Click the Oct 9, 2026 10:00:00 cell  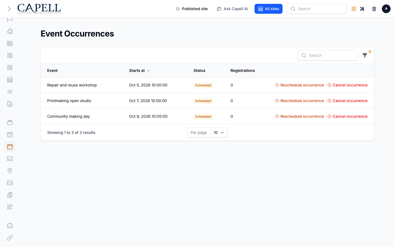tap(148, 116)
